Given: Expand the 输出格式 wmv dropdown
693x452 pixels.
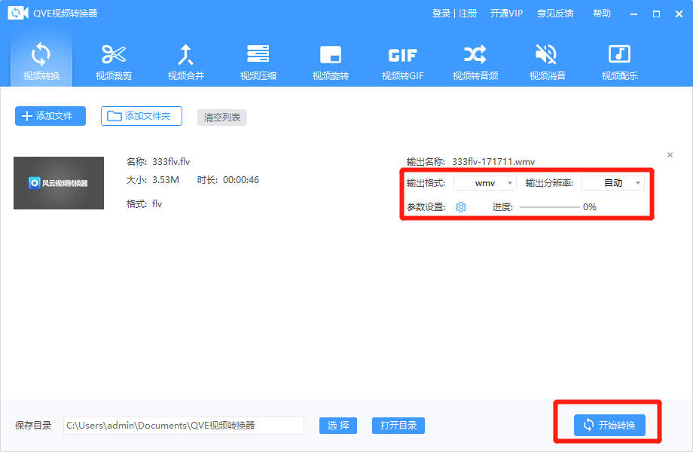Looking at the screenshot, I should (x=485, y=183).
